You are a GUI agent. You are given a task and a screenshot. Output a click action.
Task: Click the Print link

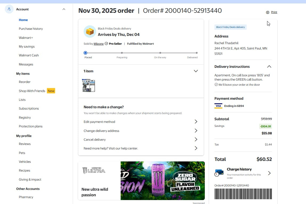pos(274,12)
